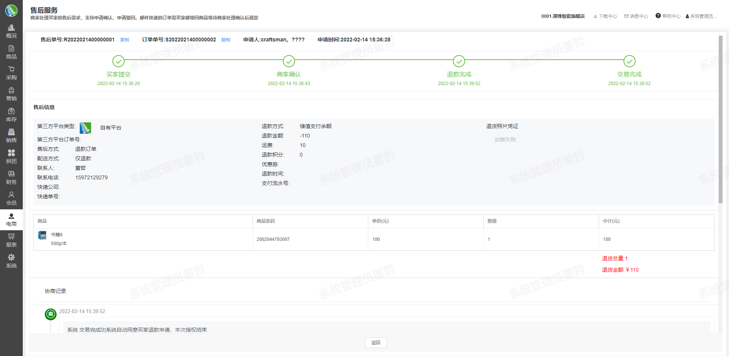
Task: Click the 数量 column header
Action: click(x=492, y=221)
